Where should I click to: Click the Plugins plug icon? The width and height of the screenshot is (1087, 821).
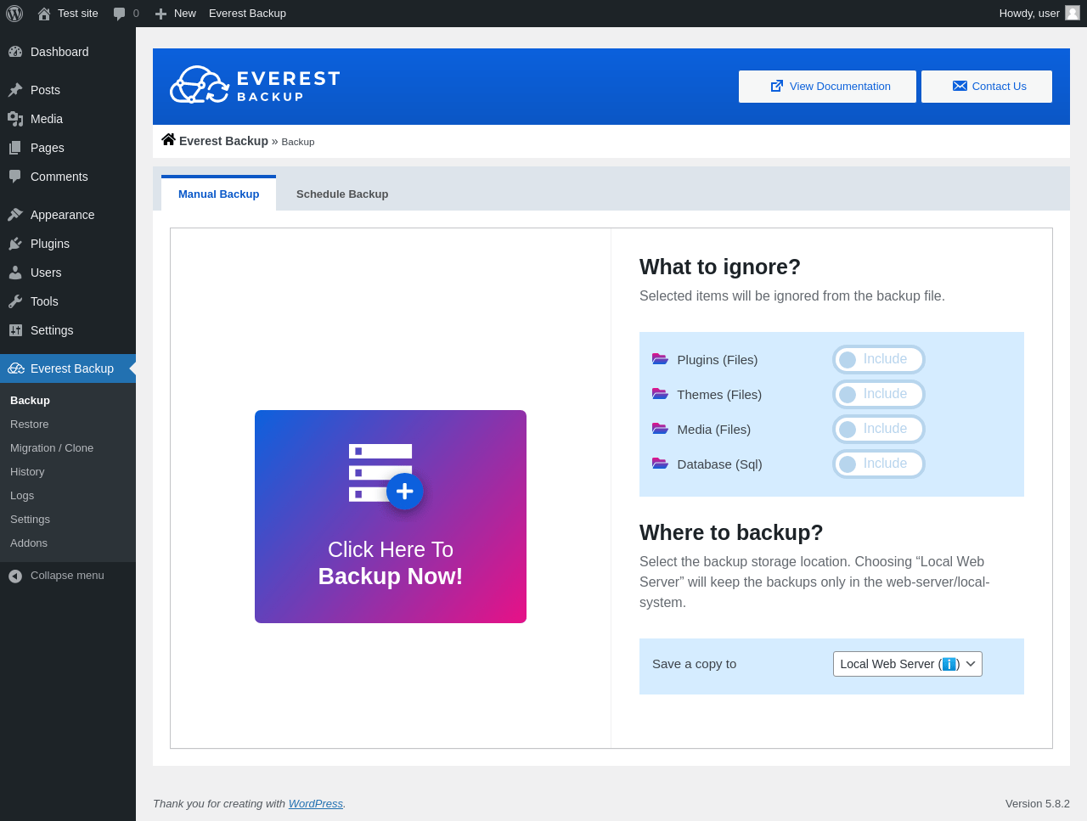(15, 244)
